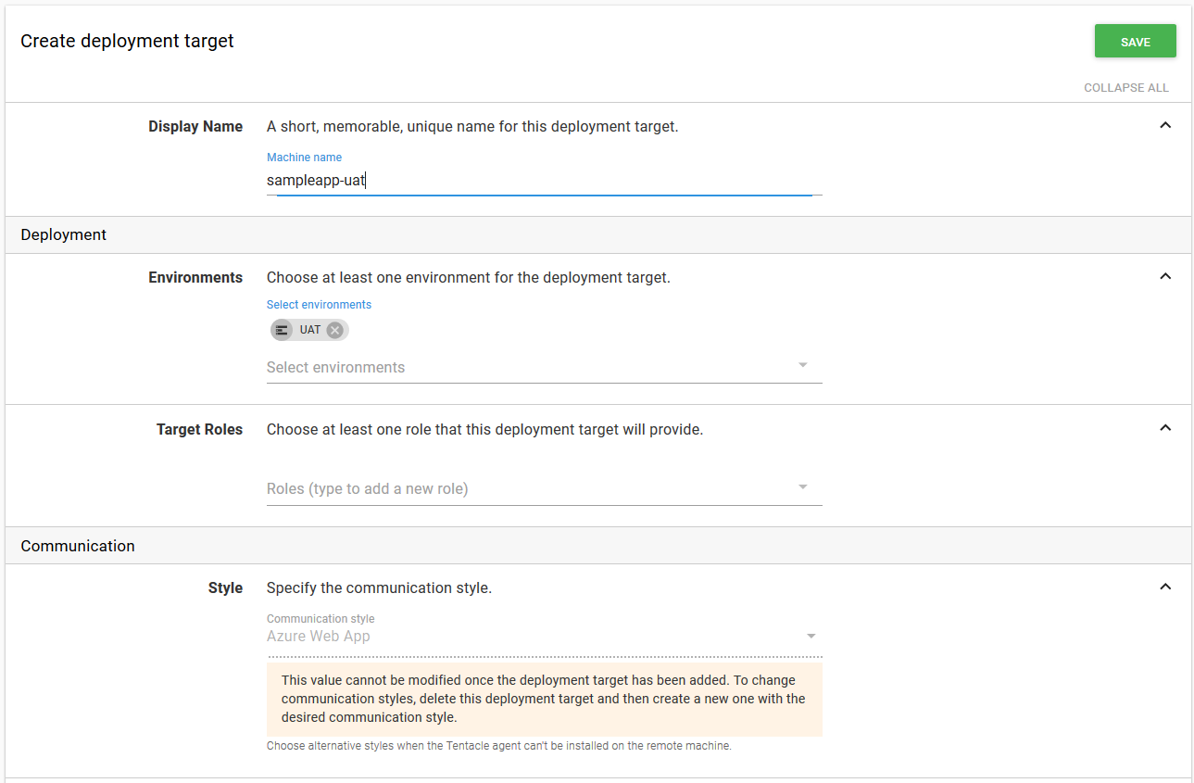Open the Roles dropdown arrow
Screen dimensions: 1194x783
coord(803,487)
